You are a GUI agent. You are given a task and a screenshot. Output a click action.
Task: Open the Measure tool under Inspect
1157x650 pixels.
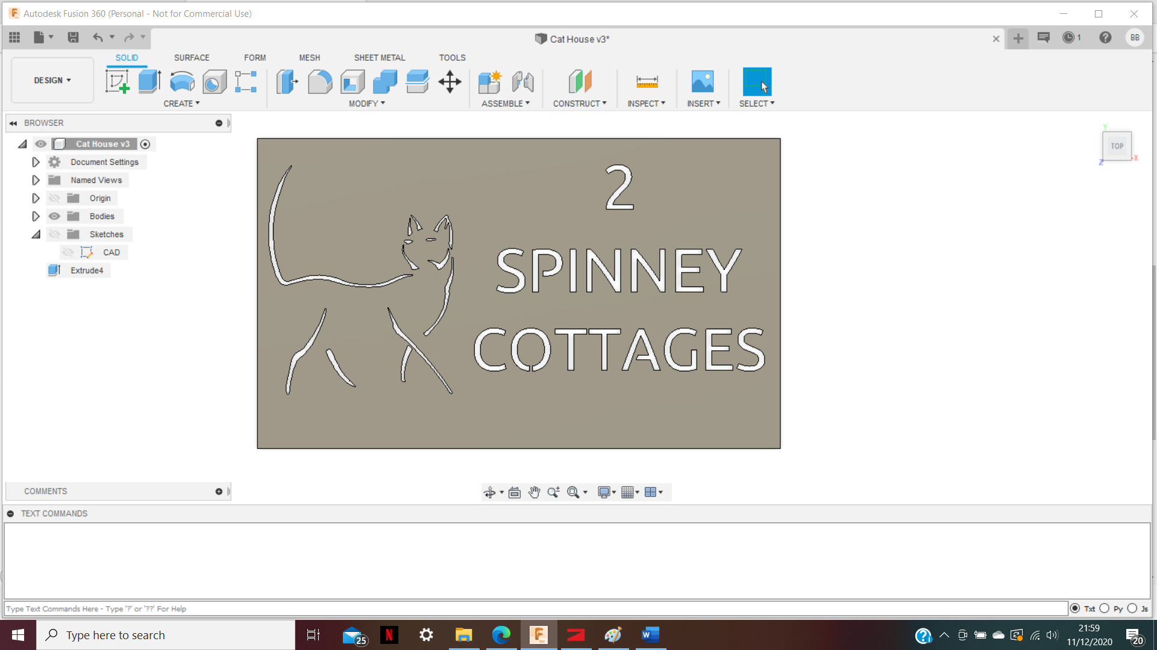click(647, 81)
